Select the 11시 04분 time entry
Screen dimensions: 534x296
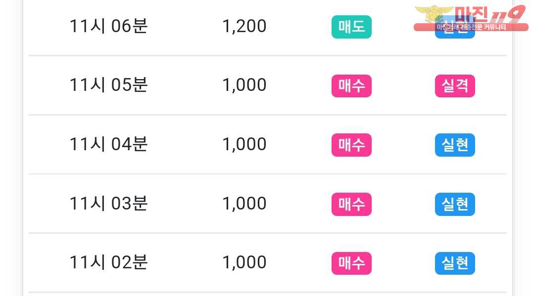click(x=108, y=144)
